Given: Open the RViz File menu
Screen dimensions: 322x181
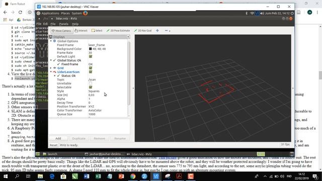Looking at the screenshot, I should (x=53, y=24).
